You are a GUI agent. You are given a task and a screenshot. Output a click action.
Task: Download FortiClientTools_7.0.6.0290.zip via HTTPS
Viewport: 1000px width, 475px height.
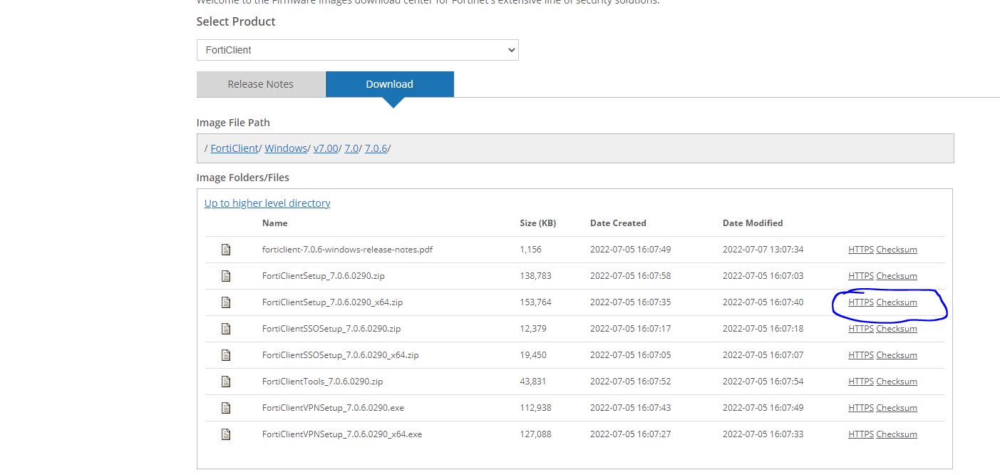(861, 382)
